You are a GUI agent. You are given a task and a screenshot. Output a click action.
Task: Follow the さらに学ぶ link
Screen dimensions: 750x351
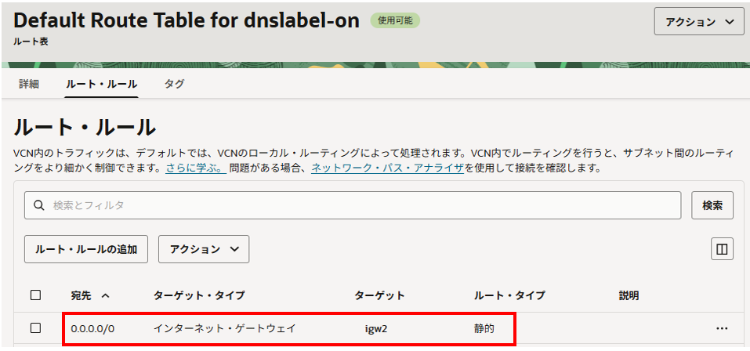pyautogui.click(x=195, y=168)
